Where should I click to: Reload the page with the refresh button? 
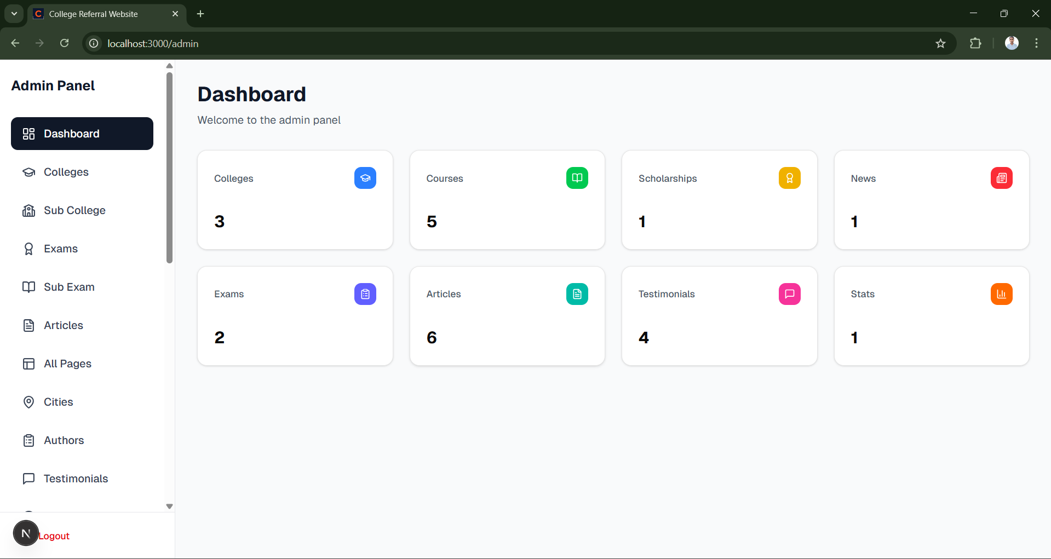[65, 43]
